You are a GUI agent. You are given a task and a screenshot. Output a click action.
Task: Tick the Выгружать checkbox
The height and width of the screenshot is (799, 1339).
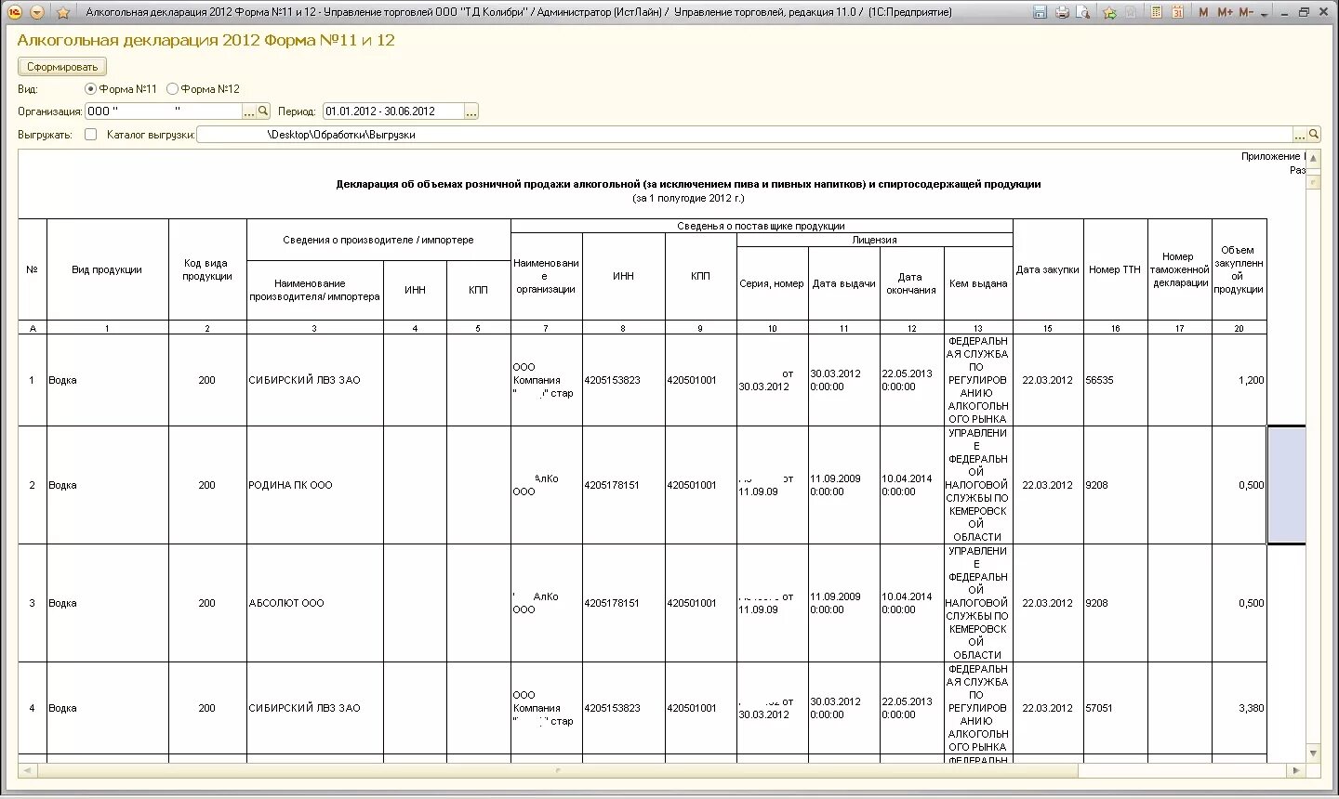coord(90,134)
